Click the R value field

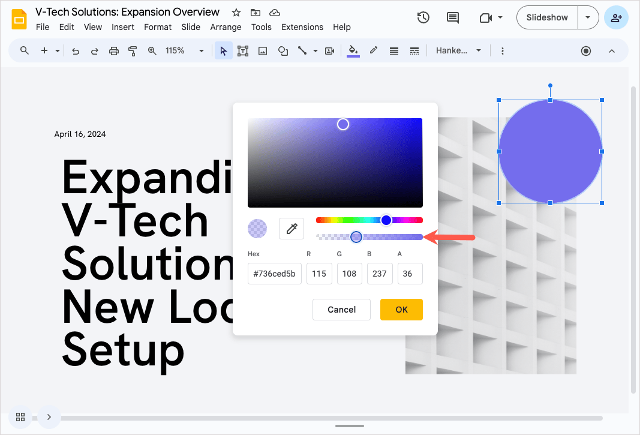click(319, 274)
